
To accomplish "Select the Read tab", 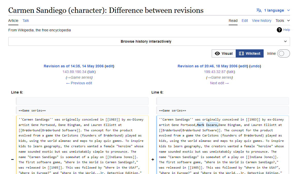I will click(233, 21).
